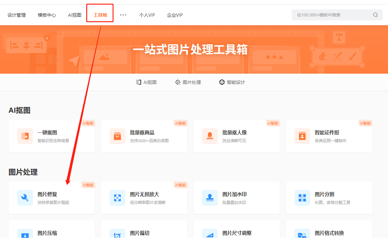Select the 工具箱 tab
This screenshot has height=240, width=388.
tap(100, 15)
